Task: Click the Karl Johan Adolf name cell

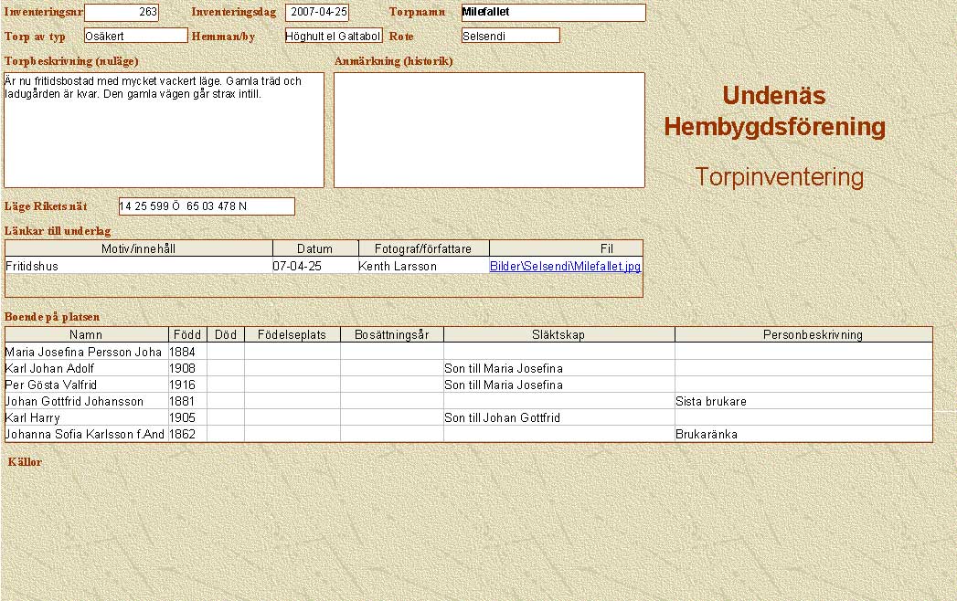Action: pos(84,368)
